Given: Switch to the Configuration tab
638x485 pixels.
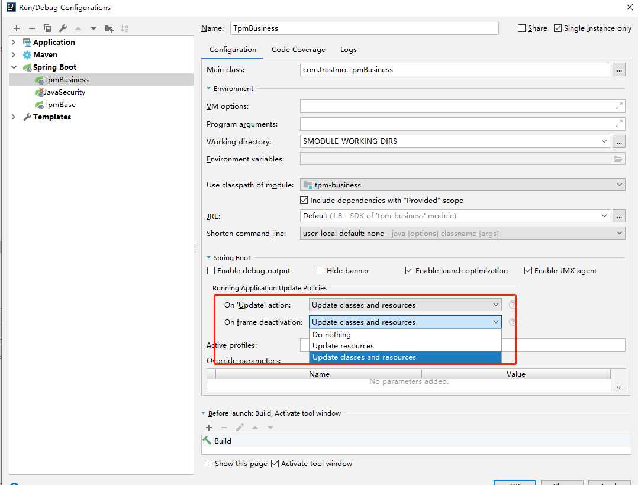Looking at the screenshot, I should pos(233,50).
